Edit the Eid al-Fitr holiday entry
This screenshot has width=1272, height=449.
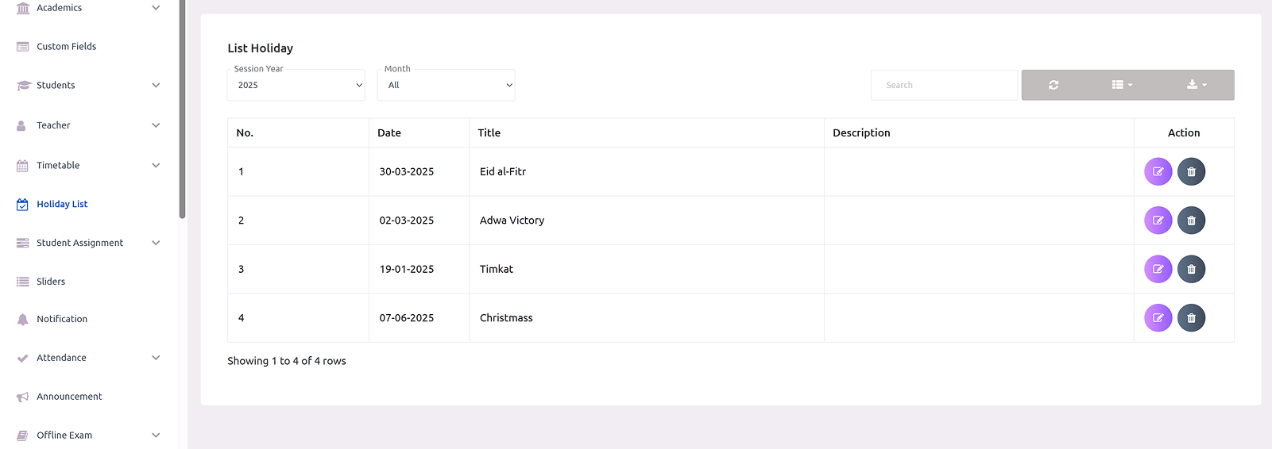(x=1158, y=171)
